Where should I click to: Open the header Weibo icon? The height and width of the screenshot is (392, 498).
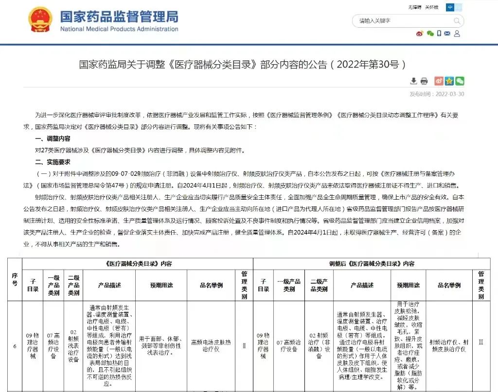click(x=420, y=34)
